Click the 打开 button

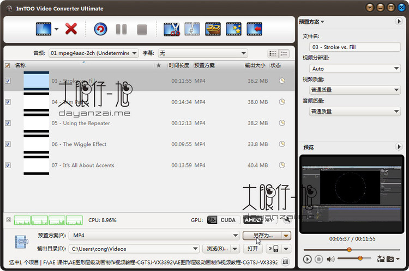[252, 249]
